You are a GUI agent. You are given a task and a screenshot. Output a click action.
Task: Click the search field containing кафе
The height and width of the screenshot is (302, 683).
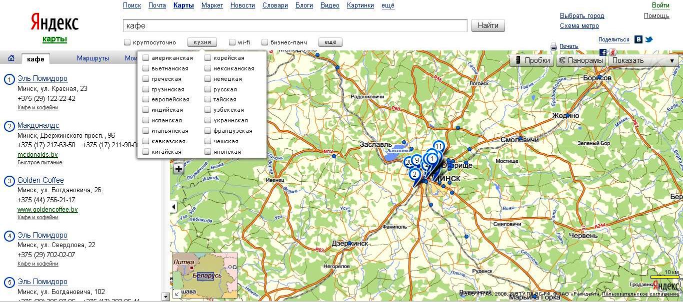tap(295, 25)
